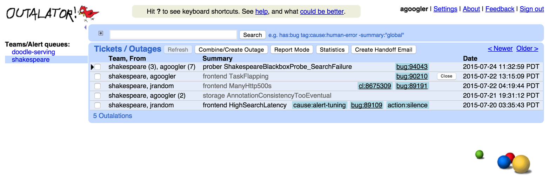Select the frontend TaskFlapping row checkbox
Viewport: 549px width, 180px height.
point(98,76)
